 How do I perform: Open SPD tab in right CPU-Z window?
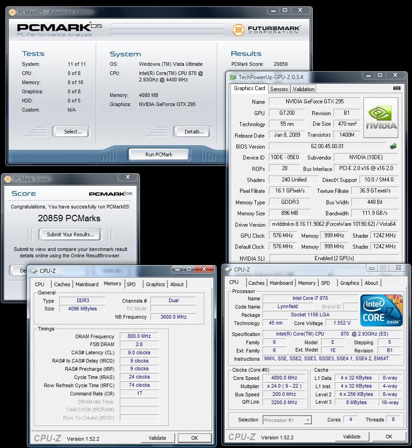coord(325,283)
